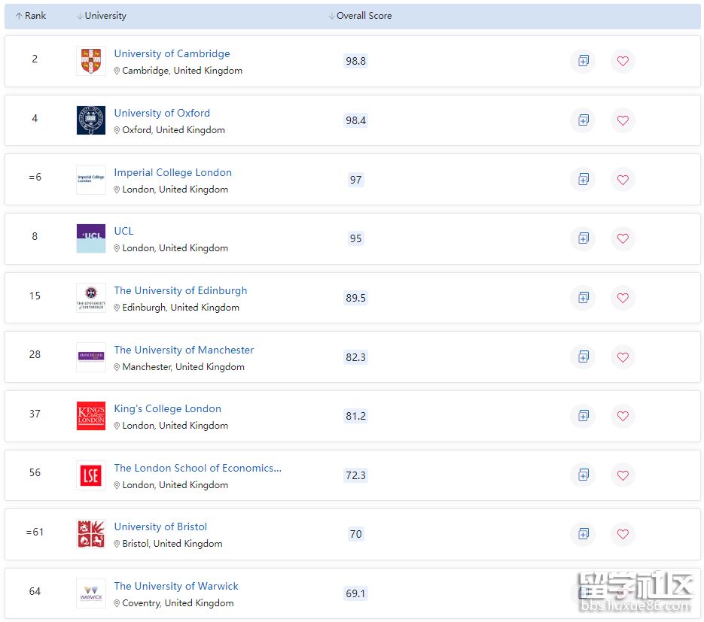The height and width of the screenshot is (622, 704).
Task: Favorite University of Cambridge with the heart
Action: (623, 61)
